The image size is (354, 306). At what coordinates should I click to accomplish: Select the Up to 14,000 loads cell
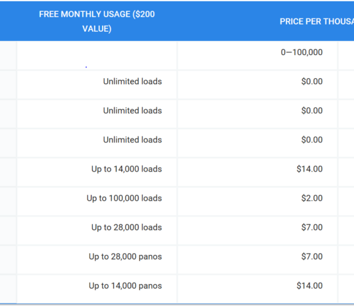[x=97, y=172]
